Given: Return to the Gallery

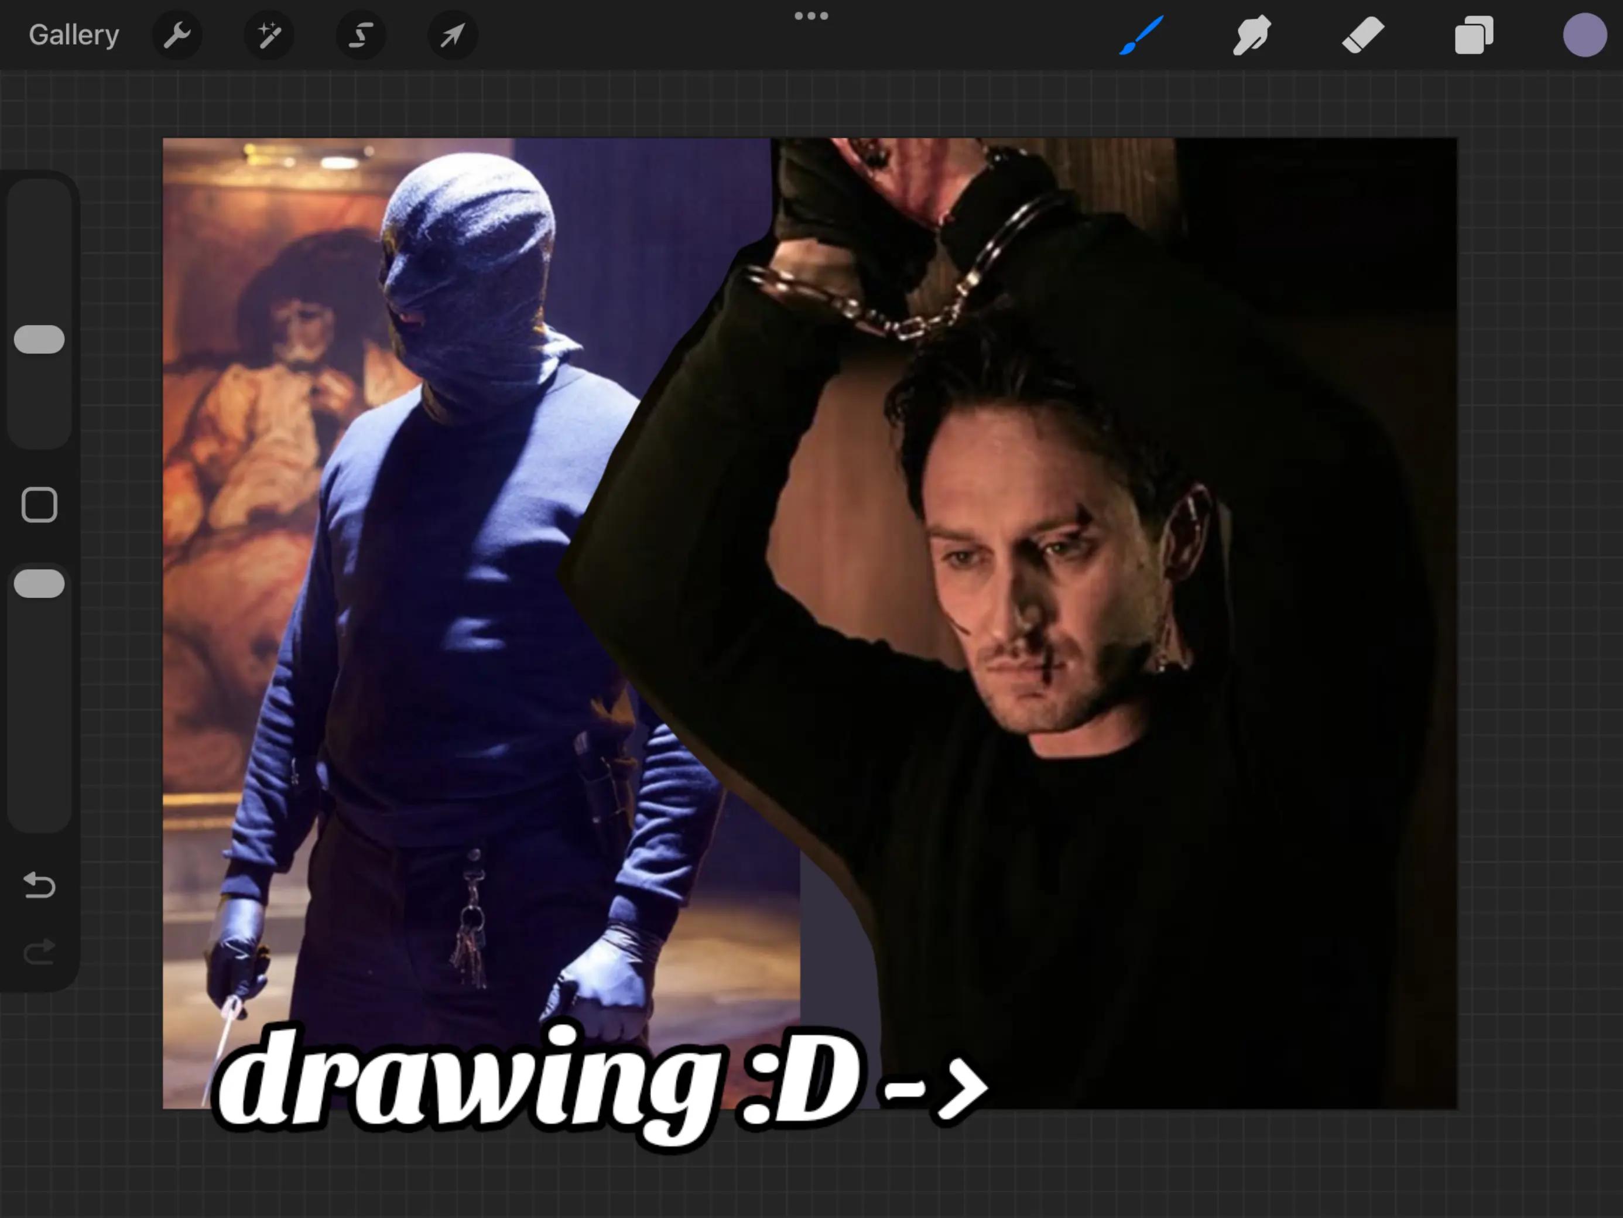Looking at the screenshot, I should pyautogui.click(x=73, y=35).
